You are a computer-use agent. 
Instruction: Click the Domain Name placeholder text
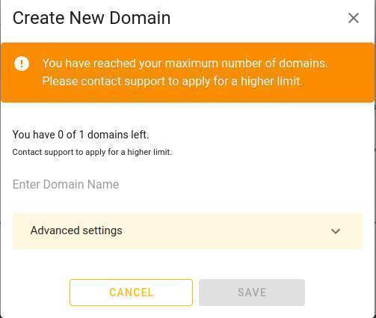(66, 184)
